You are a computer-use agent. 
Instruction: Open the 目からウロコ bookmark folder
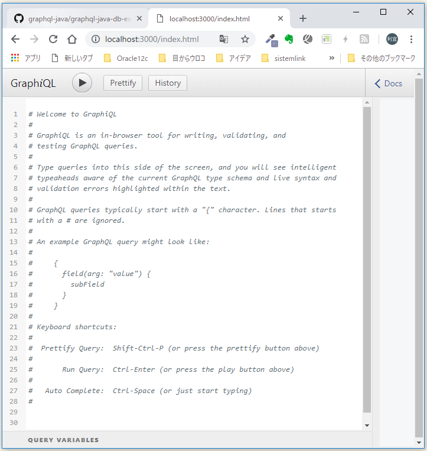(182, 59)
